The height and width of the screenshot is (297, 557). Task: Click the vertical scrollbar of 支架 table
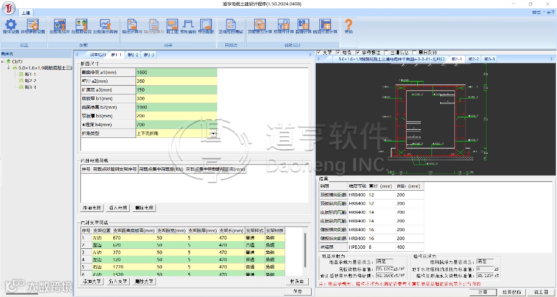pyautogui.click(x=305, y=250)
